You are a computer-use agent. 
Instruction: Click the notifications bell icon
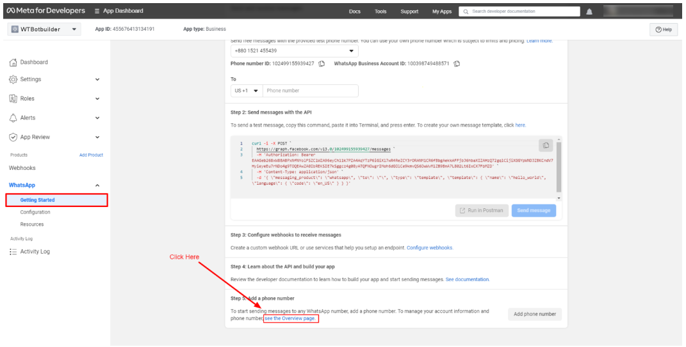point(589,12)
